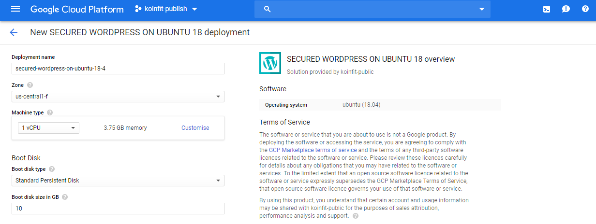Edit the Deployment name field
The image size is (596, 224).
pyautogui.click(x=118, y=69)
